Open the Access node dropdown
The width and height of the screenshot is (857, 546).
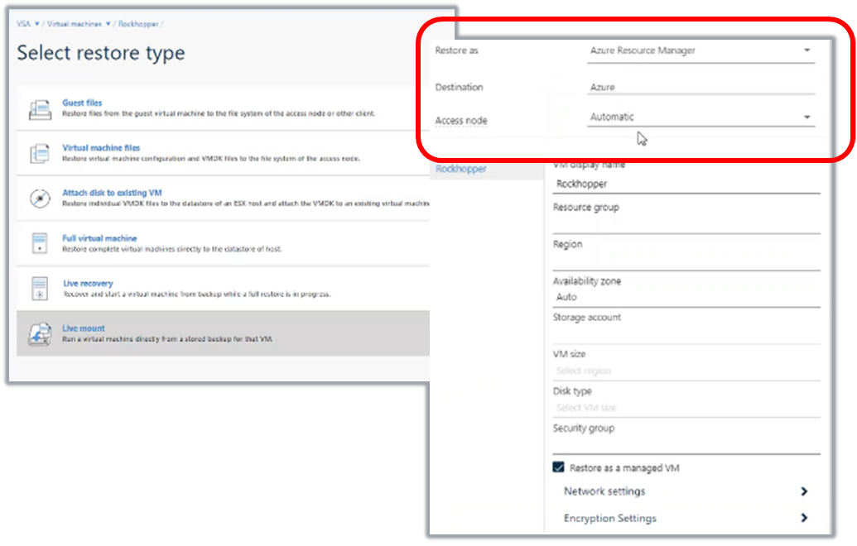[806, 117]
